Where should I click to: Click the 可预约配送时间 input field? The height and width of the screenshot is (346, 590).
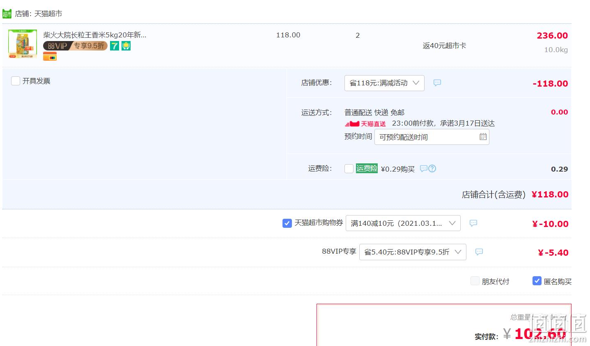432,137
